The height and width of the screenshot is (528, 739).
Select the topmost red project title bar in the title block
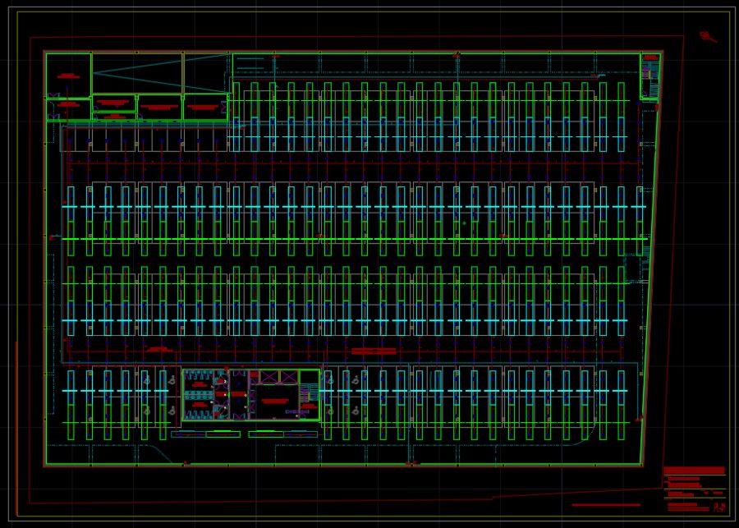click(693, 470)
